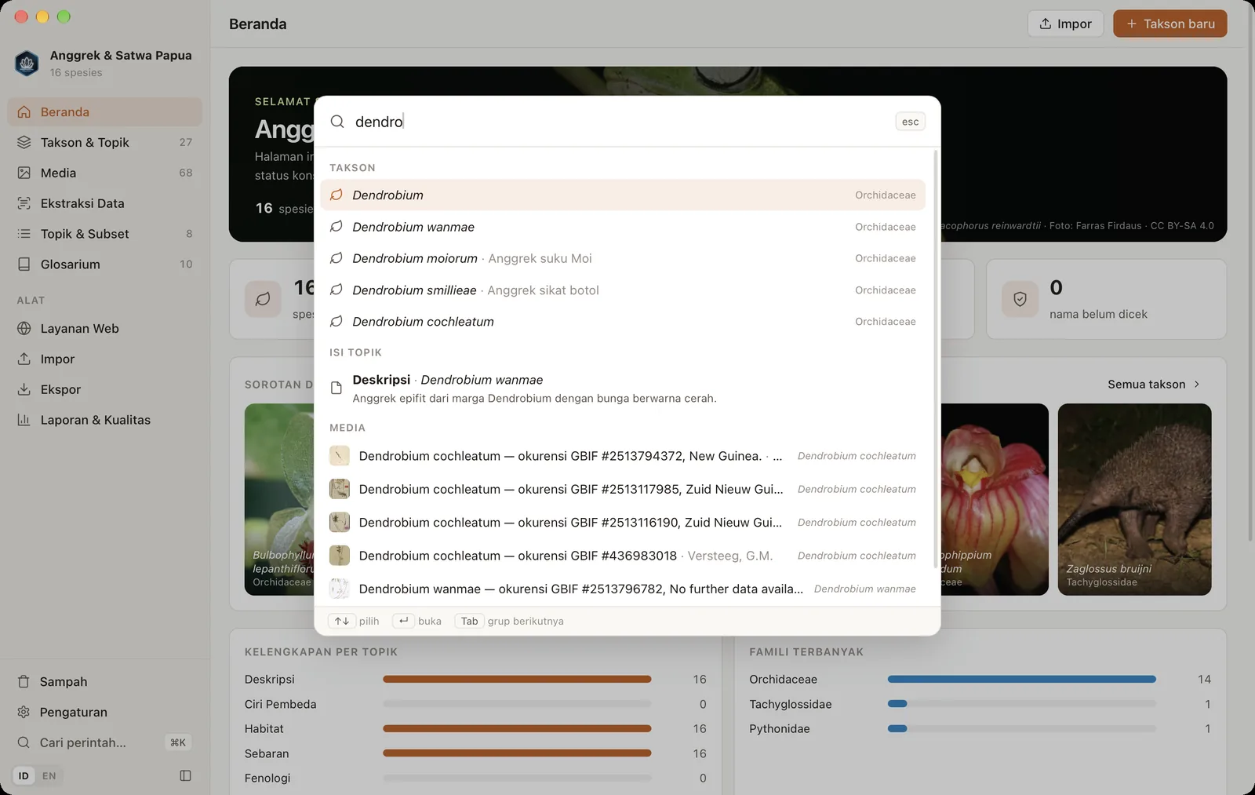Click the Sampah trash icon
Image resolution: width=1255 pixels, height=795 pixels.
click(x=24, y=682)
